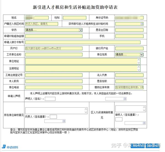Click up arrow in 注册地址 text area
This screenshot has height=152, width=165.
pyautogui.click(x=139, y=67)
